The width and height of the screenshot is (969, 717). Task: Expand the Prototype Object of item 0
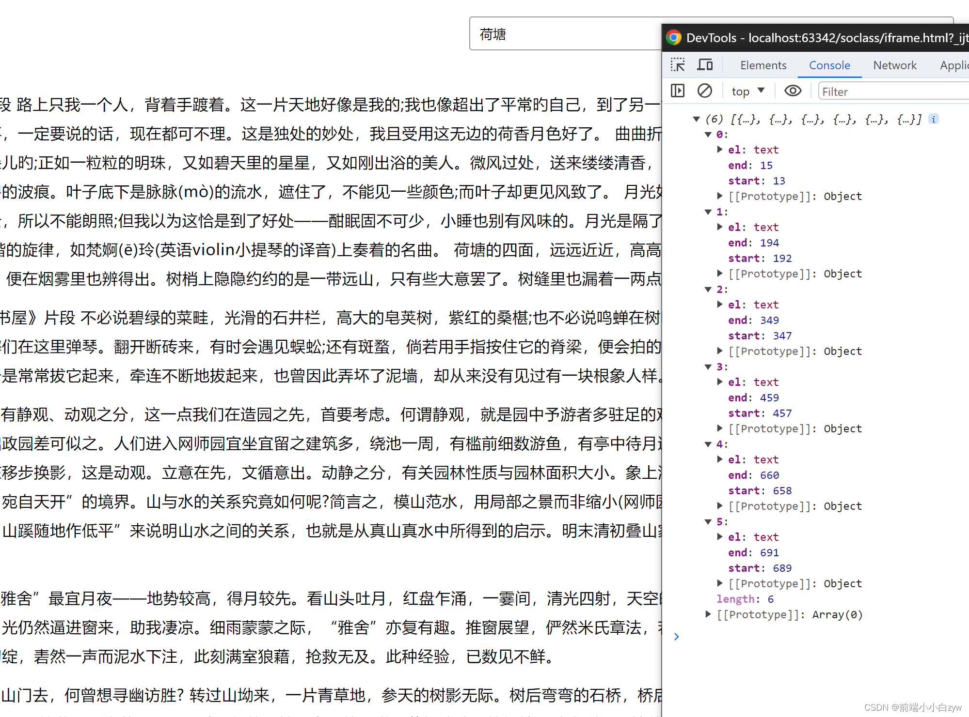click(x=720, y=196)
